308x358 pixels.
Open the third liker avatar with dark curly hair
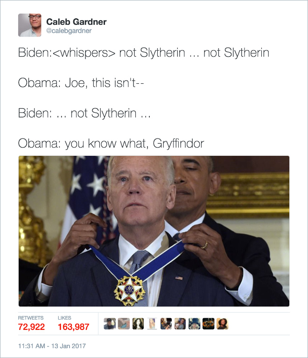[x=138, y=324]
